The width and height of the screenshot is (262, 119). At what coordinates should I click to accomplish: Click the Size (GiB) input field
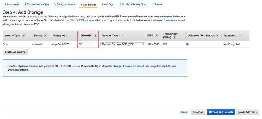coord(85,44)
